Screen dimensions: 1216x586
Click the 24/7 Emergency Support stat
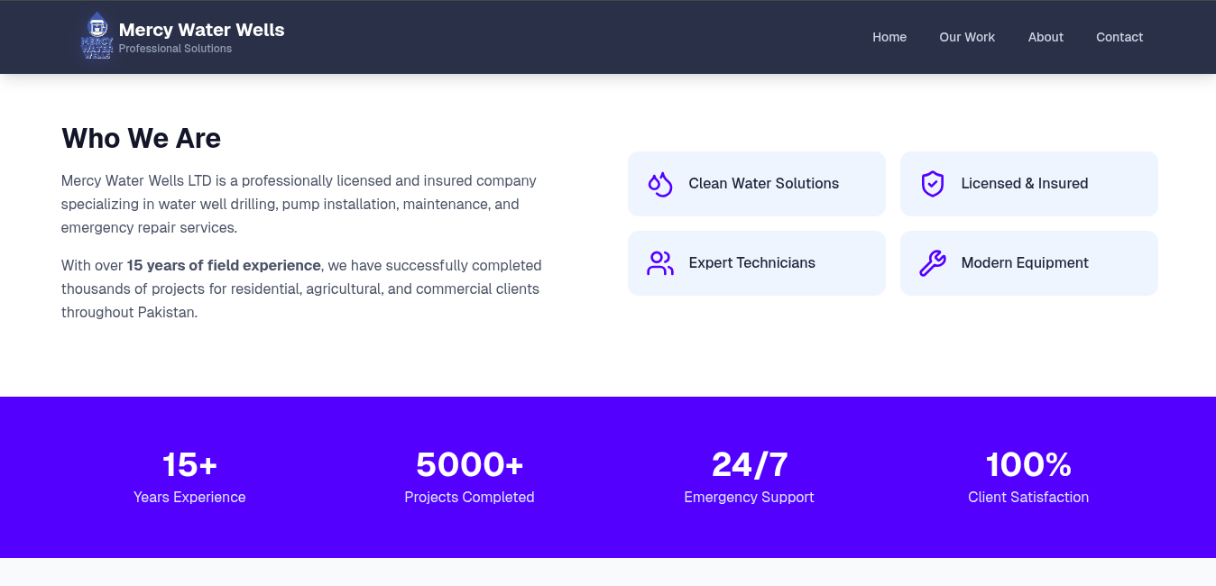click(749, 476)
